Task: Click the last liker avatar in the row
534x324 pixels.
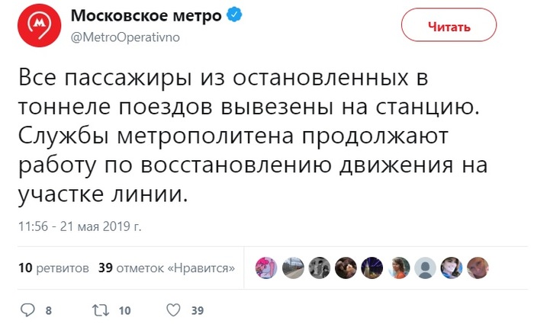Action: (478, 268)
